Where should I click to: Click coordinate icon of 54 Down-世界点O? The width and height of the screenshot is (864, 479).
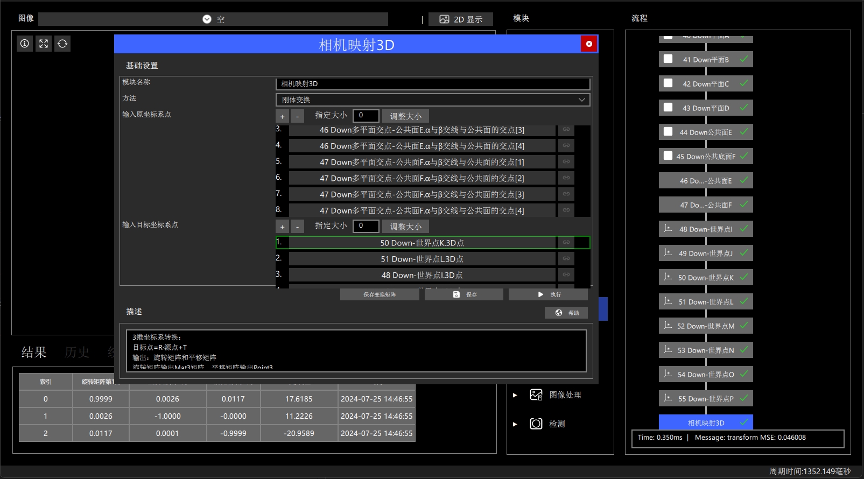[x=668, y=374]
